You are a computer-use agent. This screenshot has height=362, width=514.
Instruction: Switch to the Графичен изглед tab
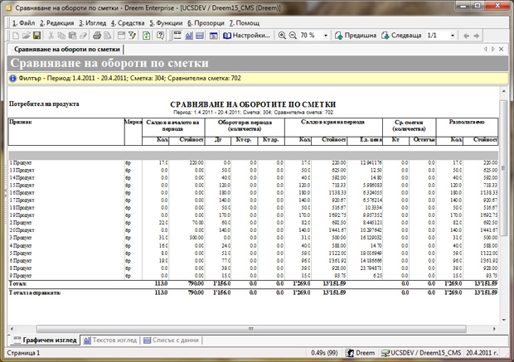pos(46,340)
